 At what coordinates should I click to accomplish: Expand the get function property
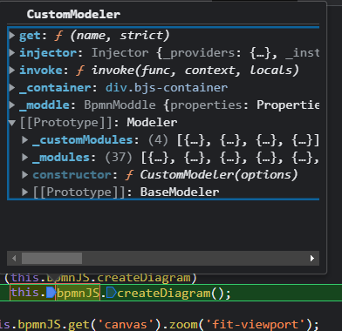click(12, 36)
